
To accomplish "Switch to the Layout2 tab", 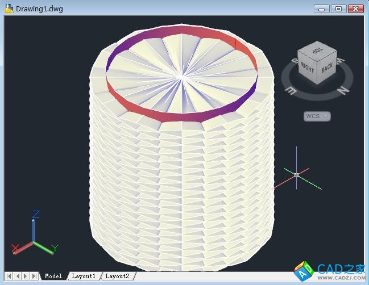I will click(x=117, y=276).
